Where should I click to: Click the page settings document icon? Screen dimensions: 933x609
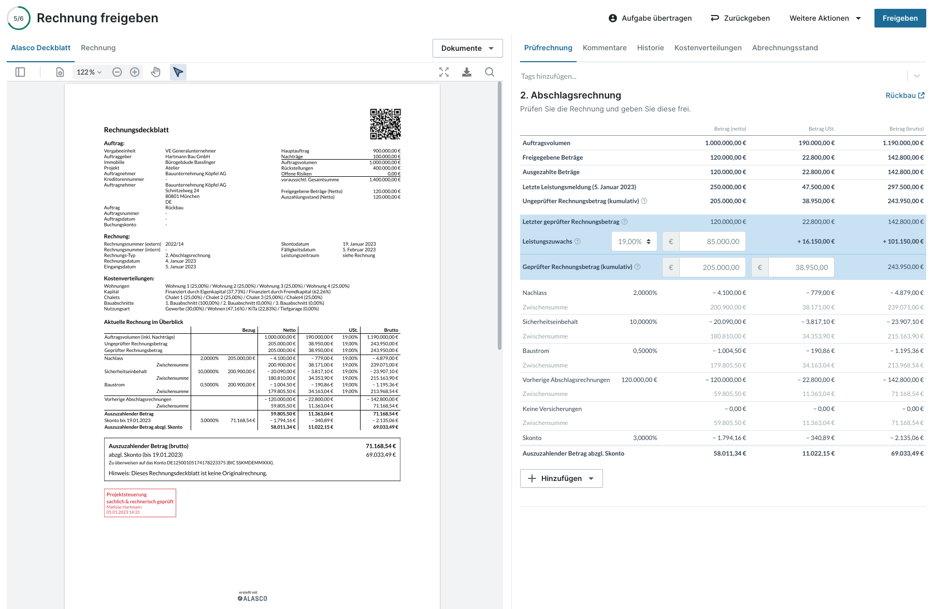point(60,72)
